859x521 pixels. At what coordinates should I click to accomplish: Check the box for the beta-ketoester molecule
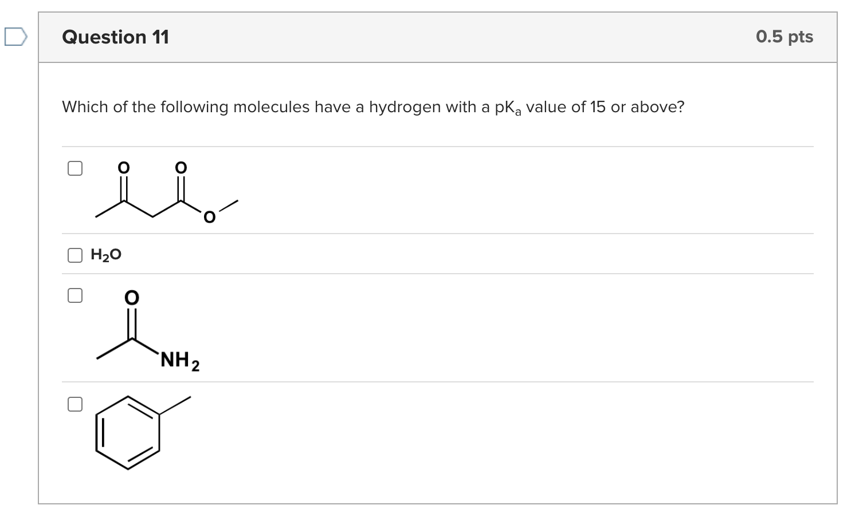pos(75,168)
